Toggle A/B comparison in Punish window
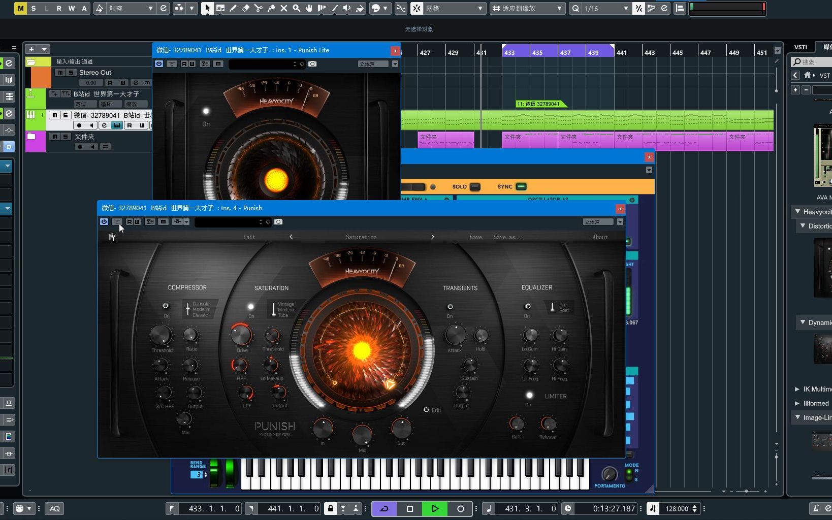Viewport: 832px width, 520px height. (x=150, y=222)
